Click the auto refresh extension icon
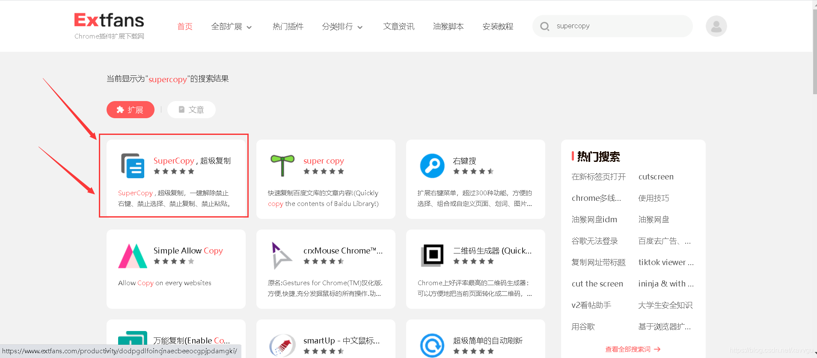 (x=432, y=346)
